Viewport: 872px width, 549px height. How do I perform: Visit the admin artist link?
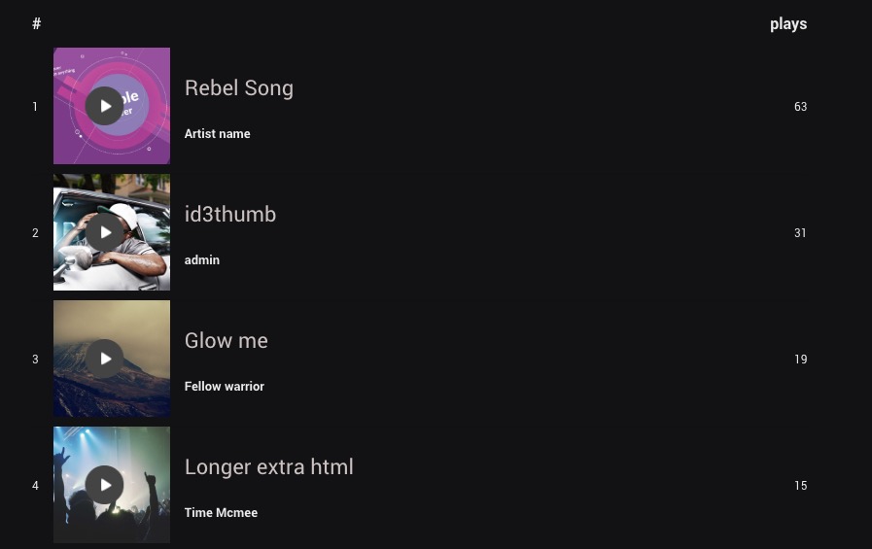click(x=202, y=260)
